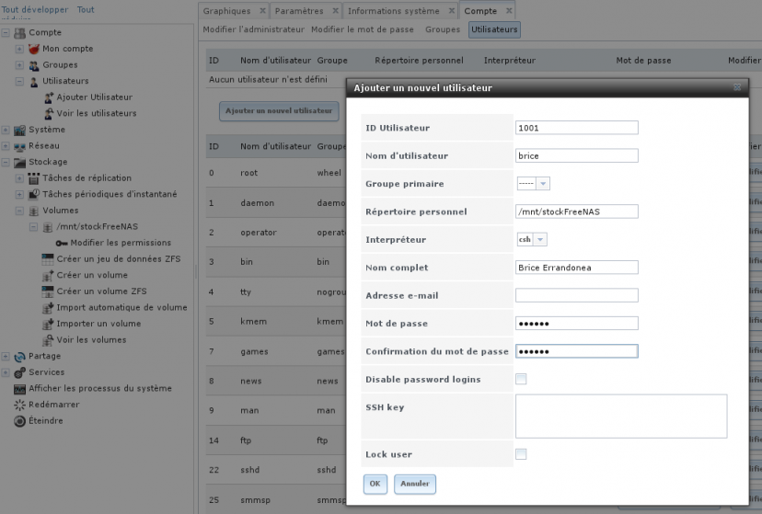This screenshot has height=514, width=762.
Task: Enable the Disable password logins checkbox
Action: point(521,379)
